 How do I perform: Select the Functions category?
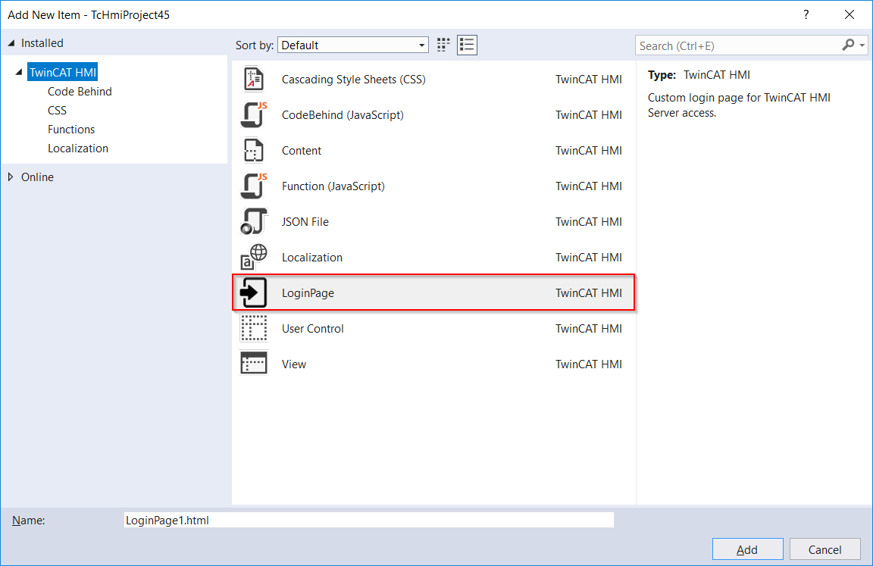pos(71,129)
